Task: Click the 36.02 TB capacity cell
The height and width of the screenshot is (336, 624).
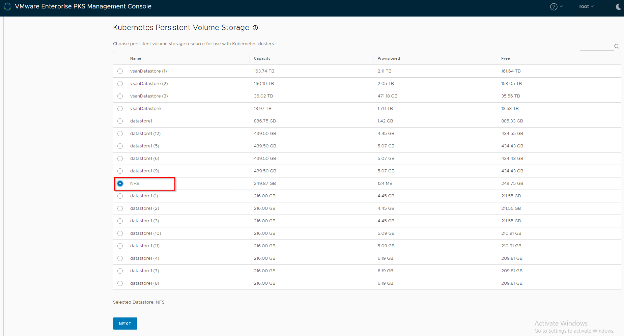Action: point(263,96)
